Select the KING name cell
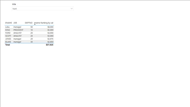This screenshot has height=107, width=190. [x=7, y=30]
